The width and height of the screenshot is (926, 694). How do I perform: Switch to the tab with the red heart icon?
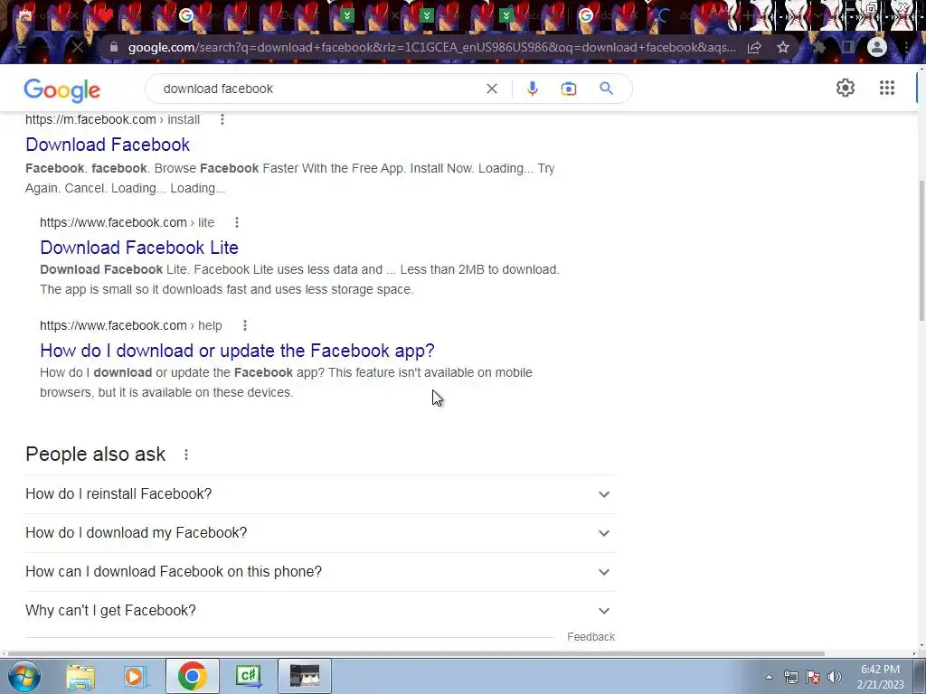(105, 15)
